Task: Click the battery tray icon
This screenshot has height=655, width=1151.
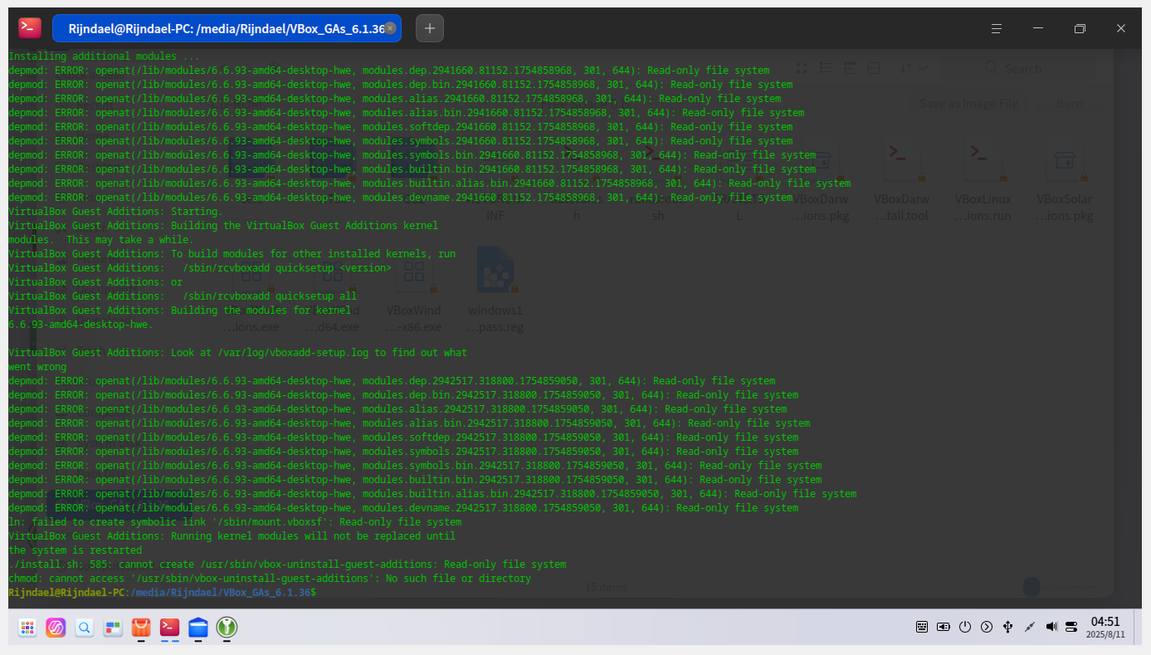Action: 944,627
